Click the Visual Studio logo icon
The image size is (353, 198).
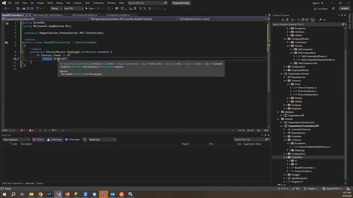point(4,3)
